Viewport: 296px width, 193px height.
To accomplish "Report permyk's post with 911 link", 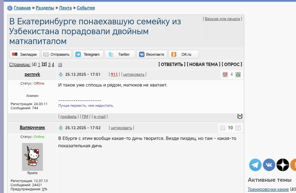I will click(114, 74).
